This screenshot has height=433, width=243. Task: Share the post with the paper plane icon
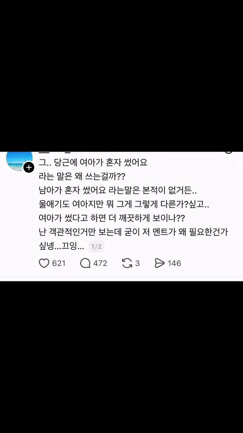pos(159,263)
